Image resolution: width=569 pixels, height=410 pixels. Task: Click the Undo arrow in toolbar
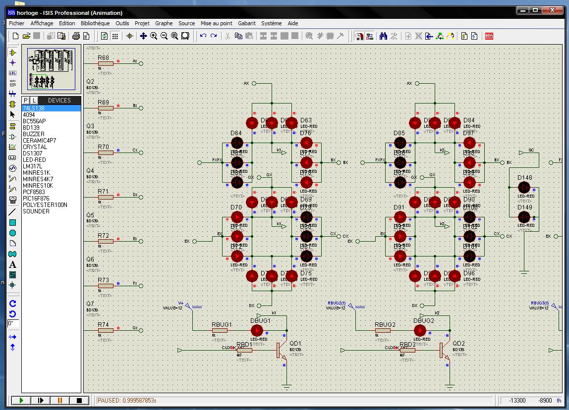[x=203, y=36]
